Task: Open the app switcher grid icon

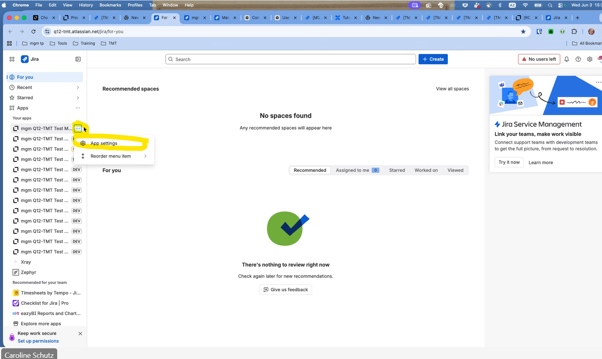Action: (x=12, y=59)
